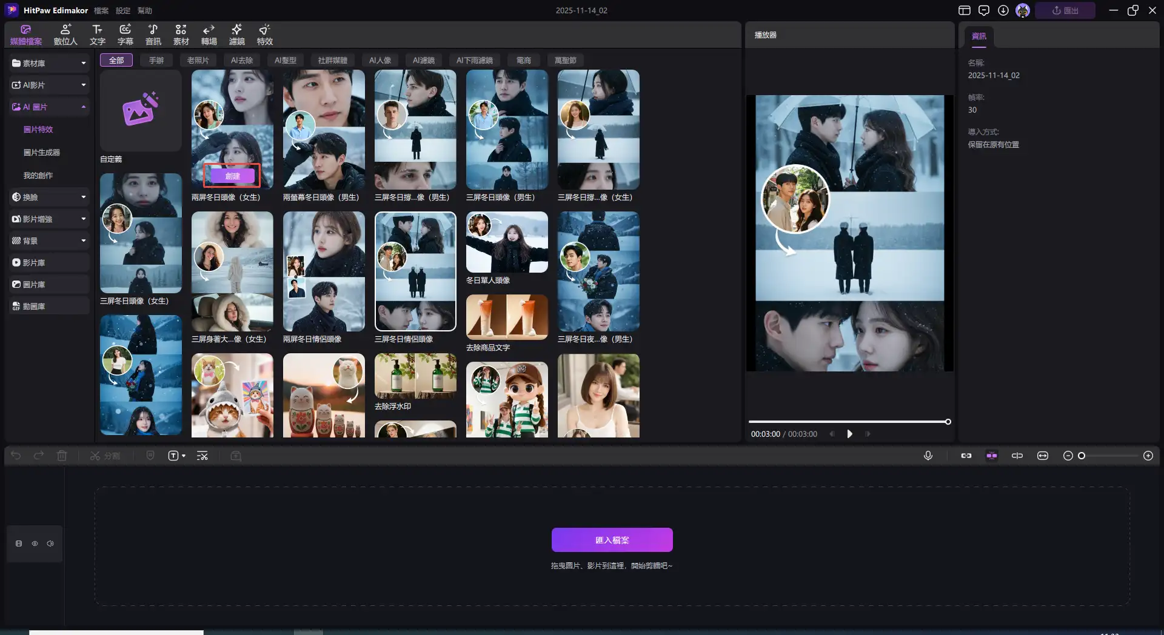Select the 冬日單人頭像 template thumbnail

507,242
